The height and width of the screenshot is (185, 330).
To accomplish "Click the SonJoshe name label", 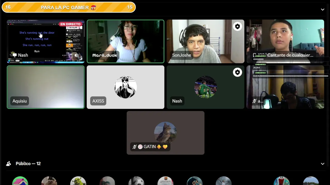I will [181, 55].
